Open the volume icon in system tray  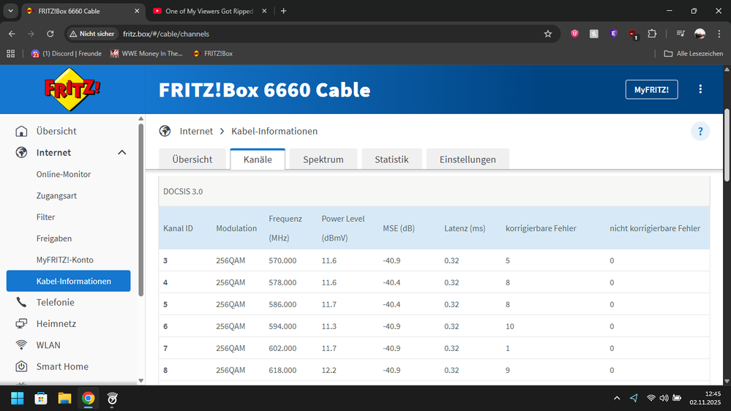[664, 398]
